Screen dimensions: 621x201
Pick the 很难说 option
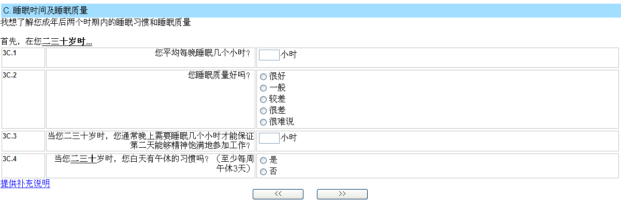[263, 121]
